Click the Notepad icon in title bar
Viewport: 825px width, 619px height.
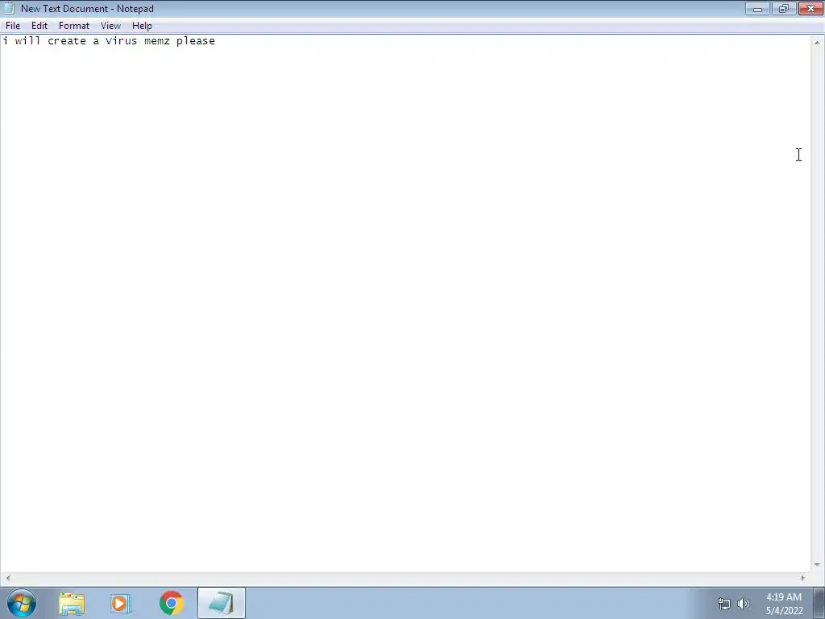coord(8,8)
